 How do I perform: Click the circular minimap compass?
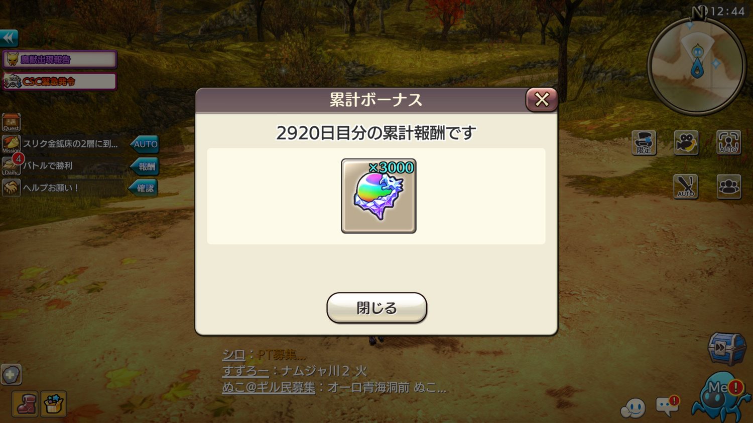coord(697,65)
